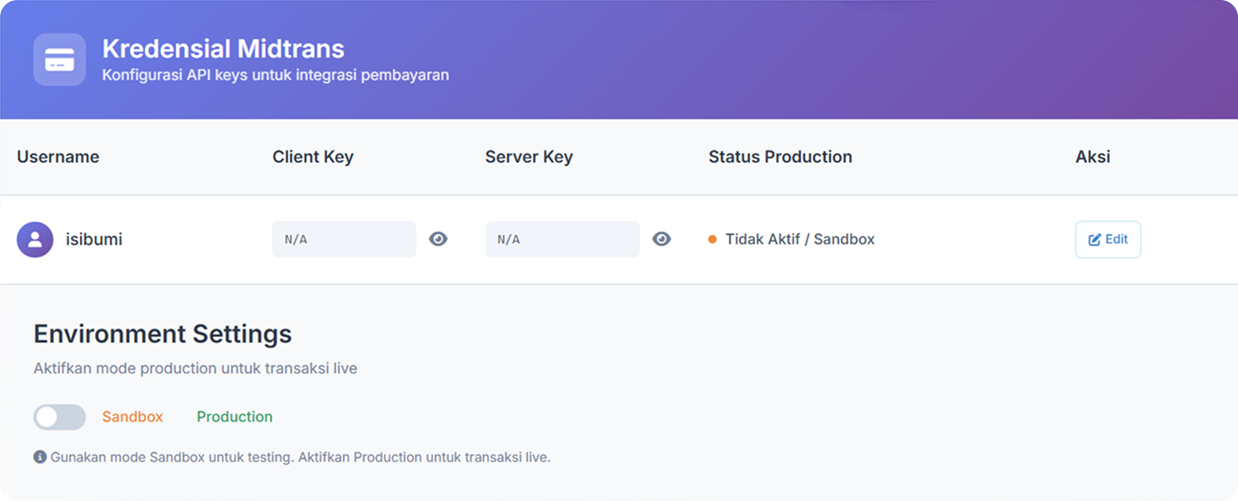Click the orange status dot indicator
This screenshot has height=501, width=1238.
tap(712, 240)
